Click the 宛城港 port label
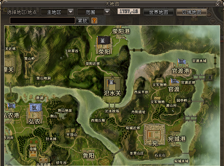 coord(177,139)
